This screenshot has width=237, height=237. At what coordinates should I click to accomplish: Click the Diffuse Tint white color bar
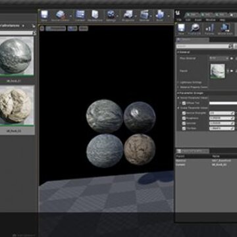tap(223, 103)
